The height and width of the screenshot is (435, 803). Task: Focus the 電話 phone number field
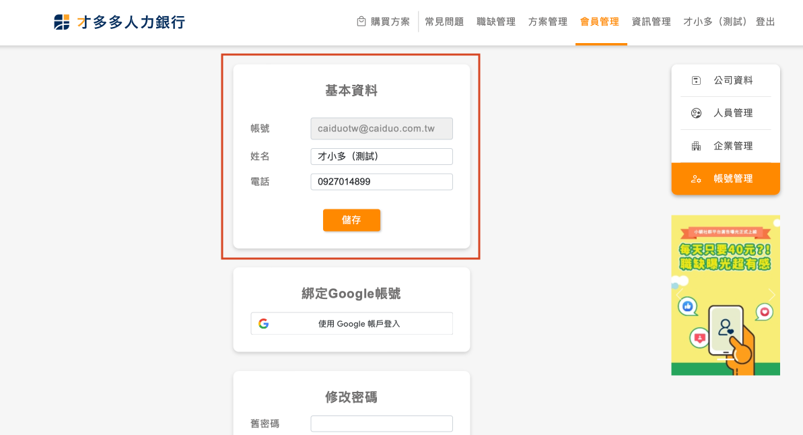[382, 182]
